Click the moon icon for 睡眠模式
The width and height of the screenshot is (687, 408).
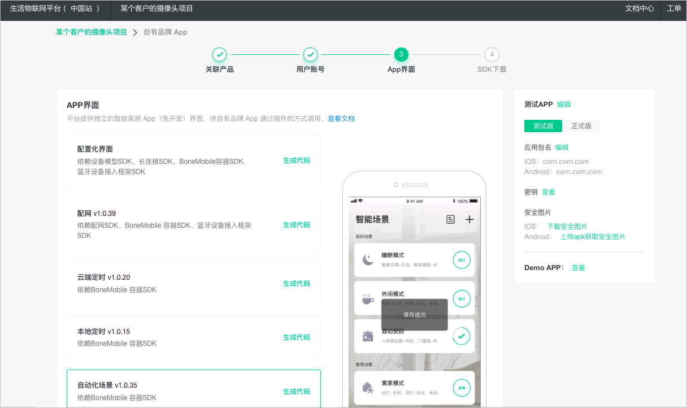pos(368,260)
